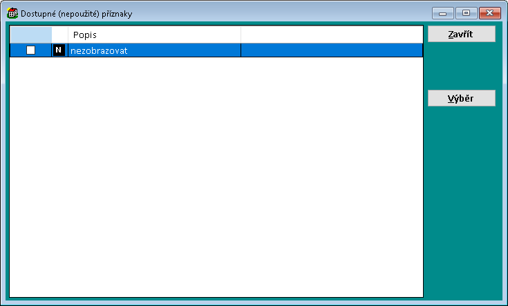This screenshot has width=508, height=306.
Task: Click the column divider between Popis and the next header
Action: click(241, 35)
